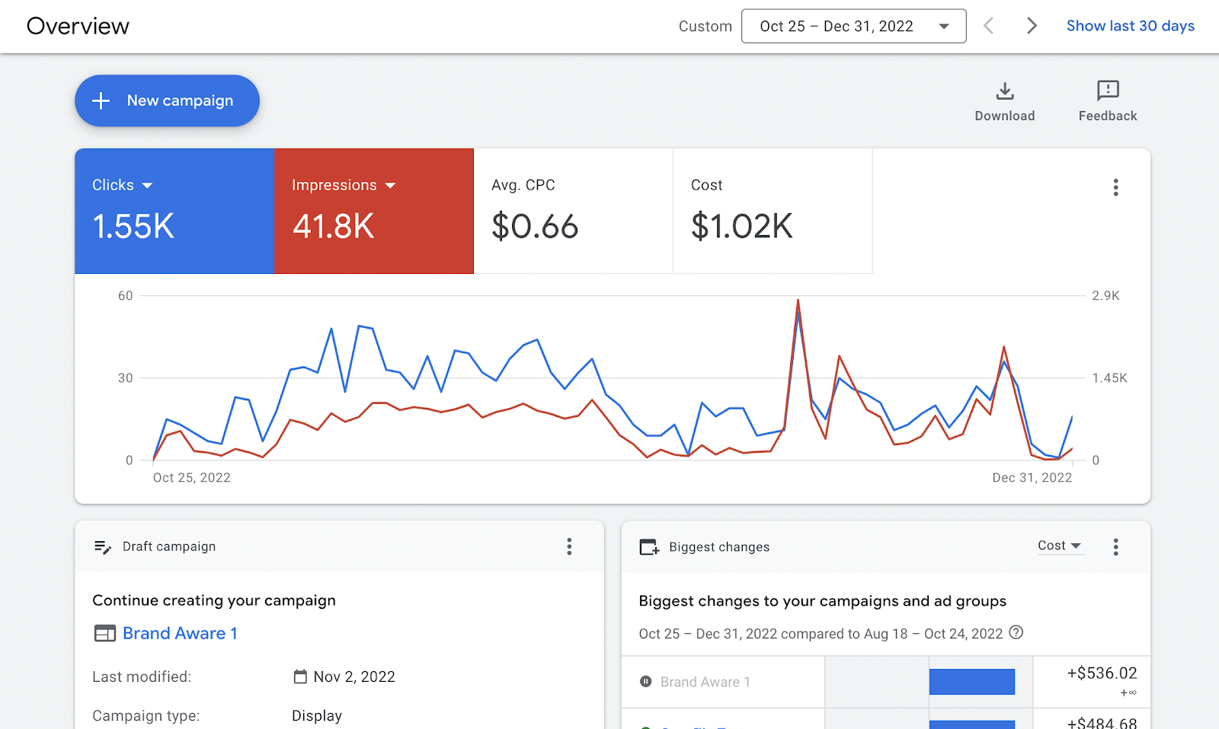1219x729 pixels.
Task: Open the Cost dropdown in Biggest changes
Action: pos(1060,546)
